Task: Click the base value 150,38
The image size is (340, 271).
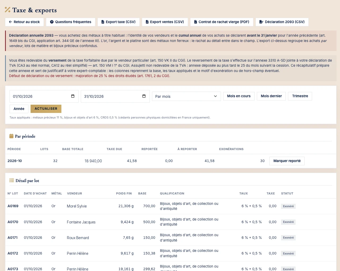Action: [x=149, y=253]
